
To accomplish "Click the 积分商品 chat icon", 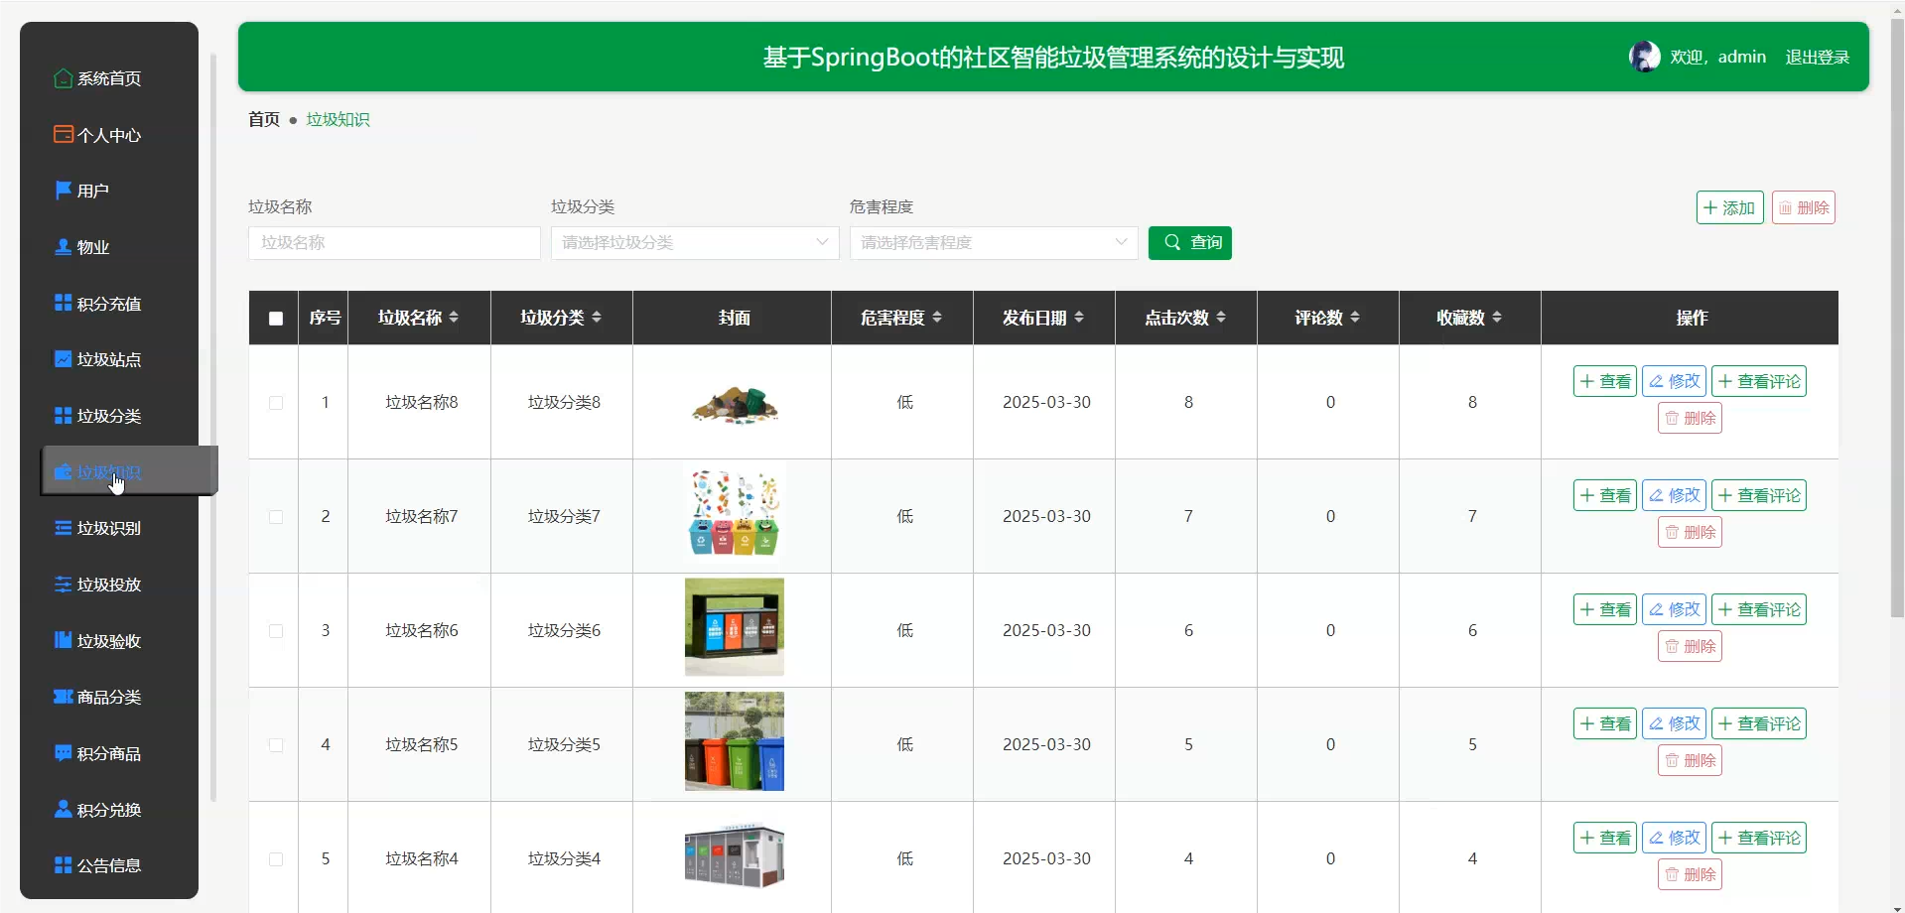I will (x=64, y=753).
